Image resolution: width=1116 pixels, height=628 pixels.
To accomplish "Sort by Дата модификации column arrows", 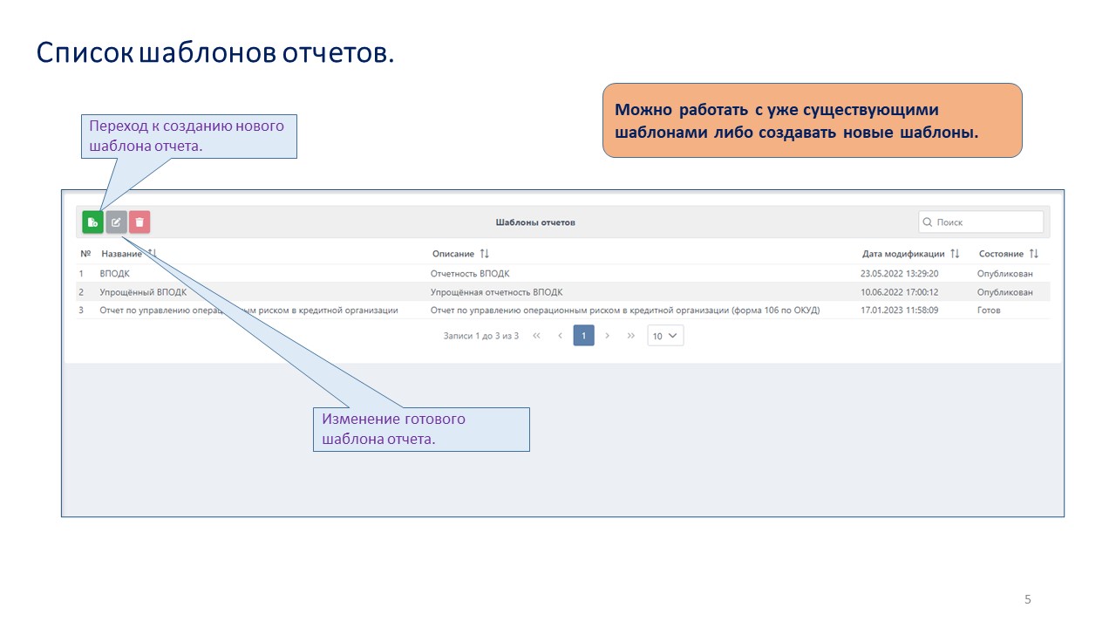I will [x=955, y=254].
